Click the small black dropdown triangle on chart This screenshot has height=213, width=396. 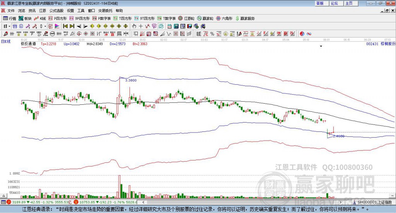coord(321,46)
